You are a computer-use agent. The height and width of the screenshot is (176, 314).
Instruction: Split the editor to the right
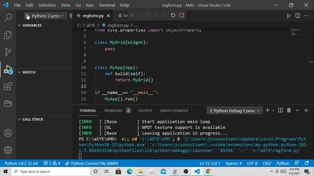298,16
